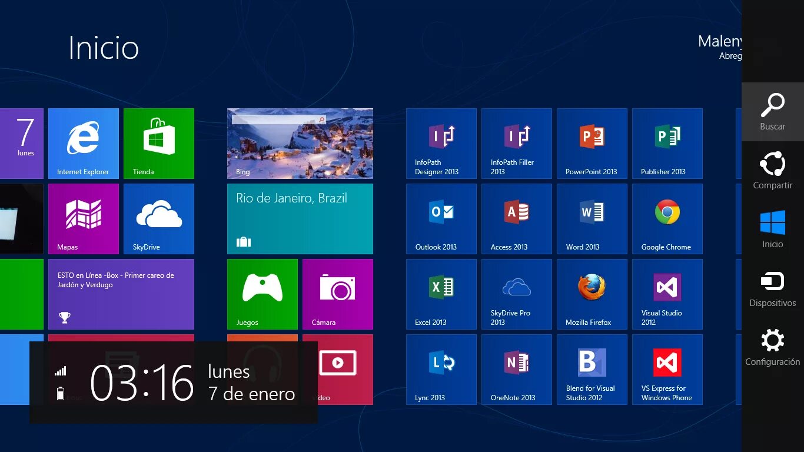Launch SkyDrive Pro 2013

point(517,294)
